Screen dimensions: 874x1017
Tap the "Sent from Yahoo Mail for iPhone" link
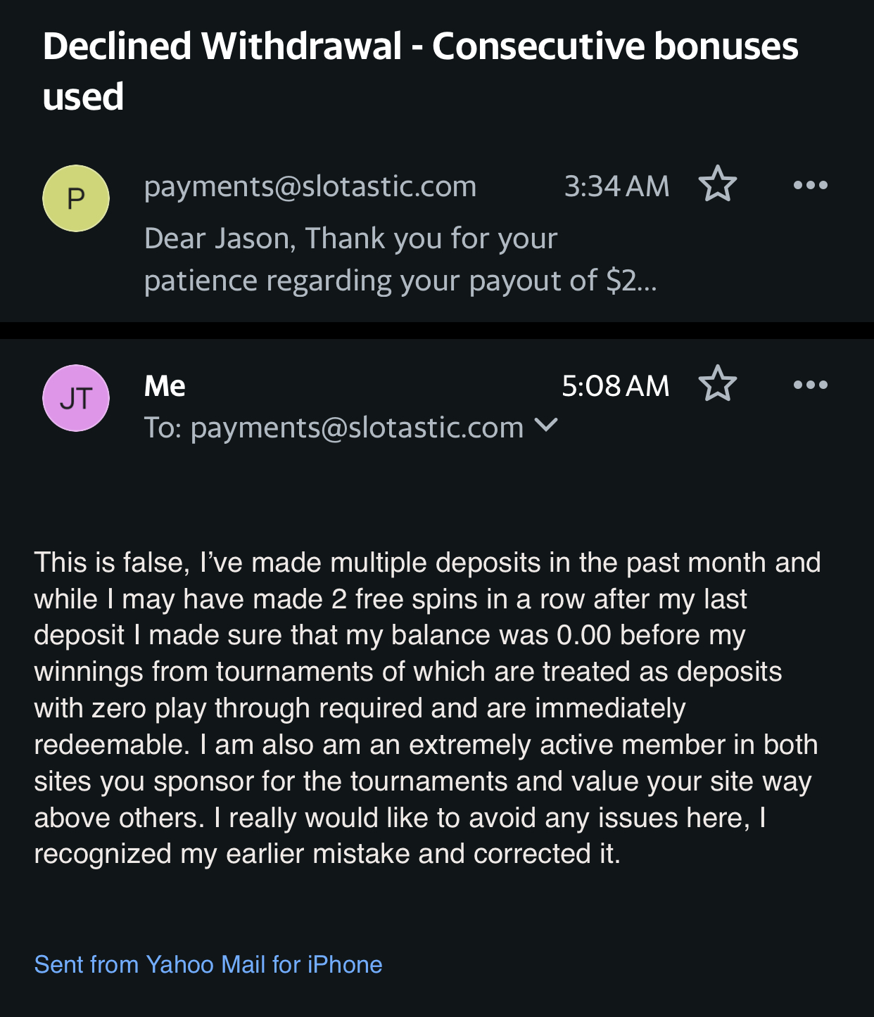click(x=208, y=964)
